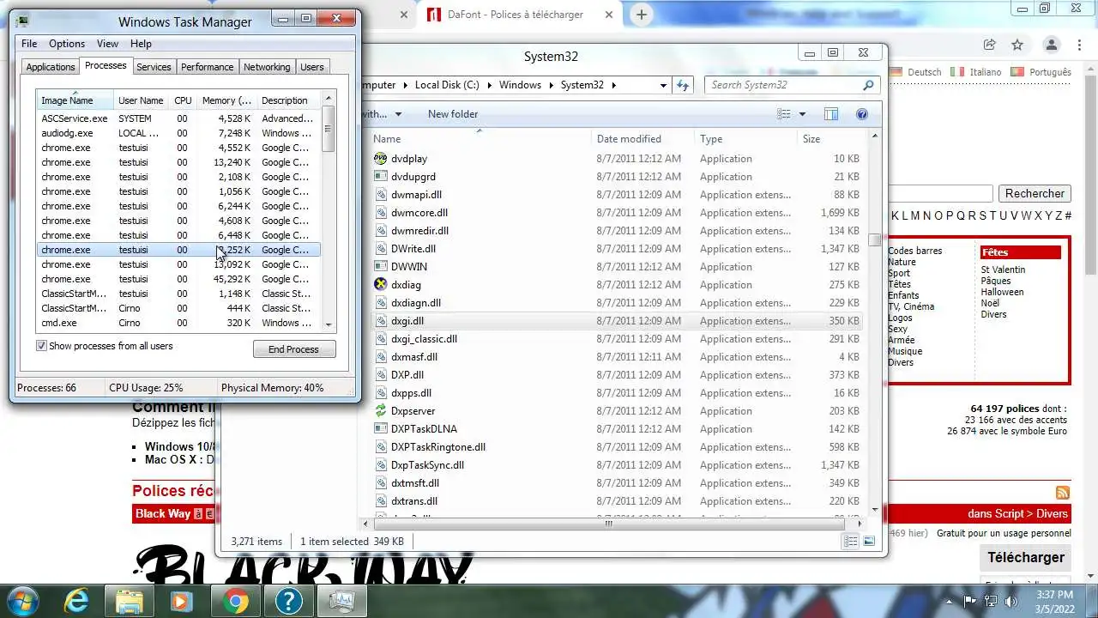Screen dimensions: 1098x618
Task: Toggle Show processes from all users checkbox
Action: click(x=41, y=346)
